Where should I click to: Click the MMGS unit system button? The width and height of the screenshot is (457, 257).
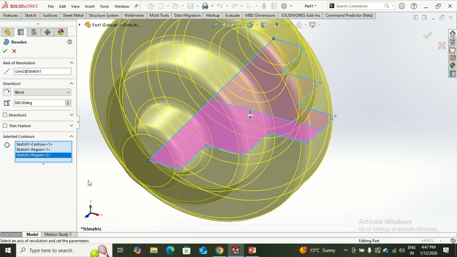click(x=427, y=241)
